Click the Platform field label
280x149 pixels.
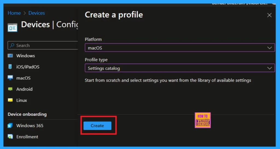[93, 39]
